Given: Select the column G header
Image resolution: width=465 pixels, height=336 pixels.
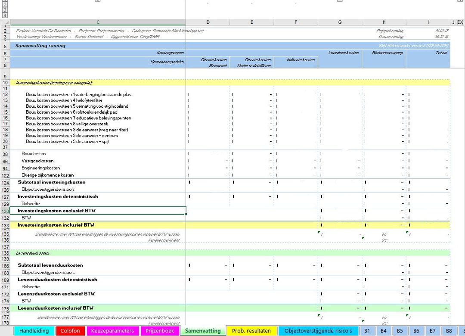Looking at the screenshot, I should (x=340, y=22).
